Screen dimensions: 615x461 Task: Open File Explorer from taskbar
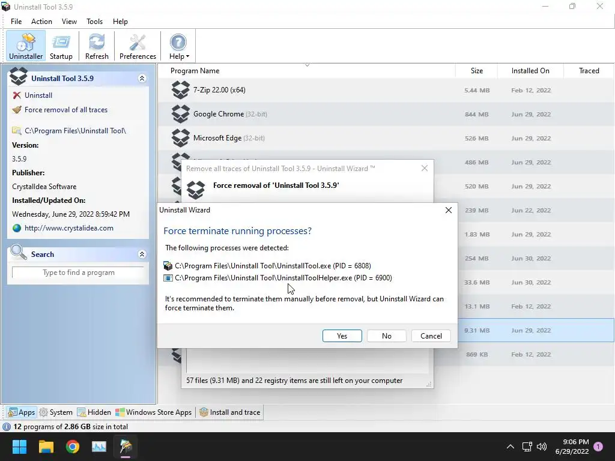tap(46, 447)
